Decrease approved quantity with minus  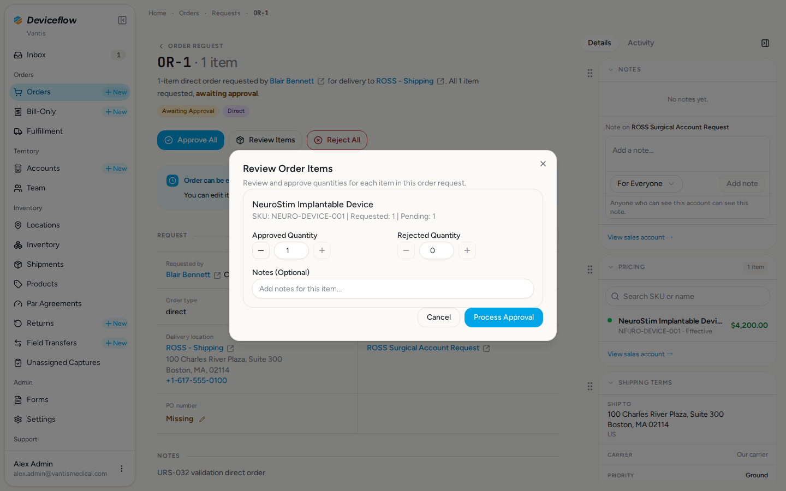click(261, 250)
